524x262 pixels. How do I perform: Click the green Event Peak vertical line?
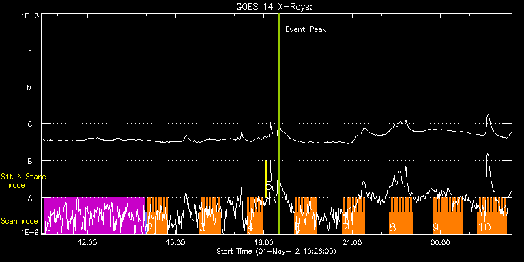point(278,123)
